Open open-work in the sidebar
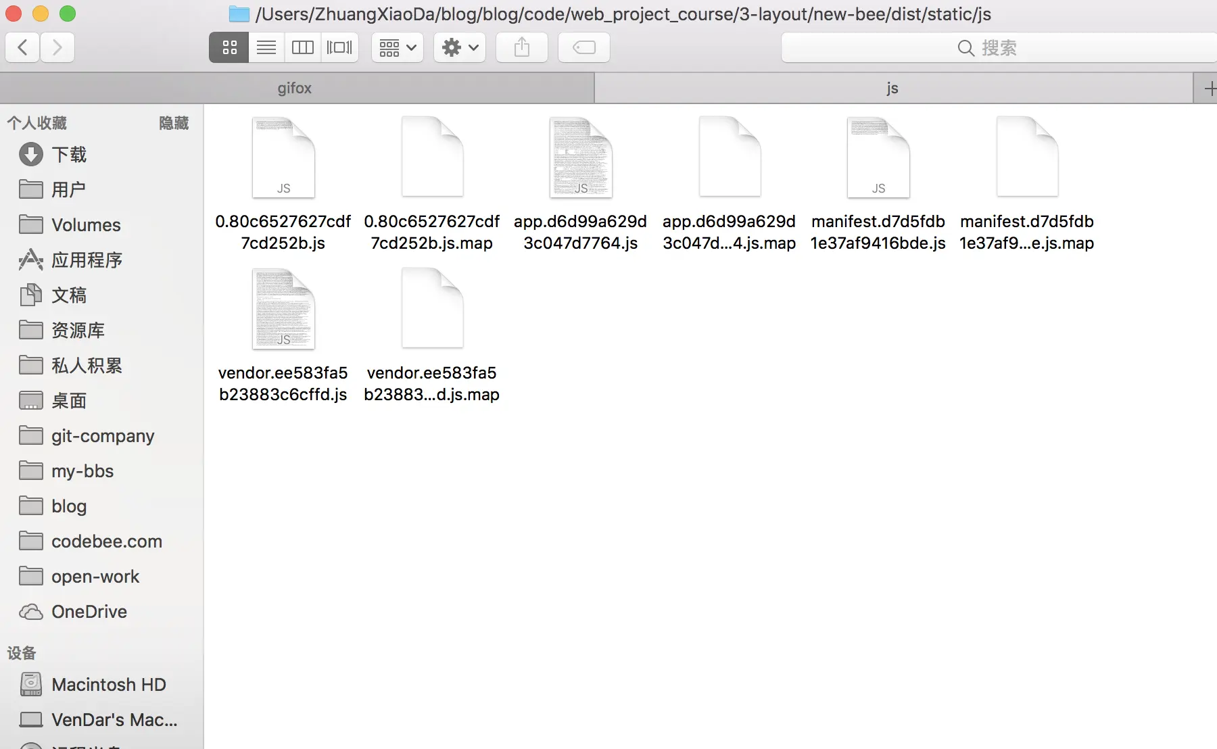The height and width of the screenshot is (749, 1217). click(x=101, y=577)
